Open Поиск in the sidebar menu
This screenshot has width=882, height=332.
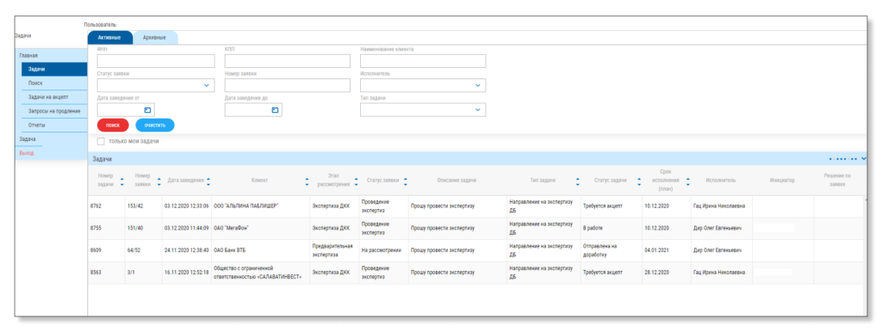[x=54, y=83]
